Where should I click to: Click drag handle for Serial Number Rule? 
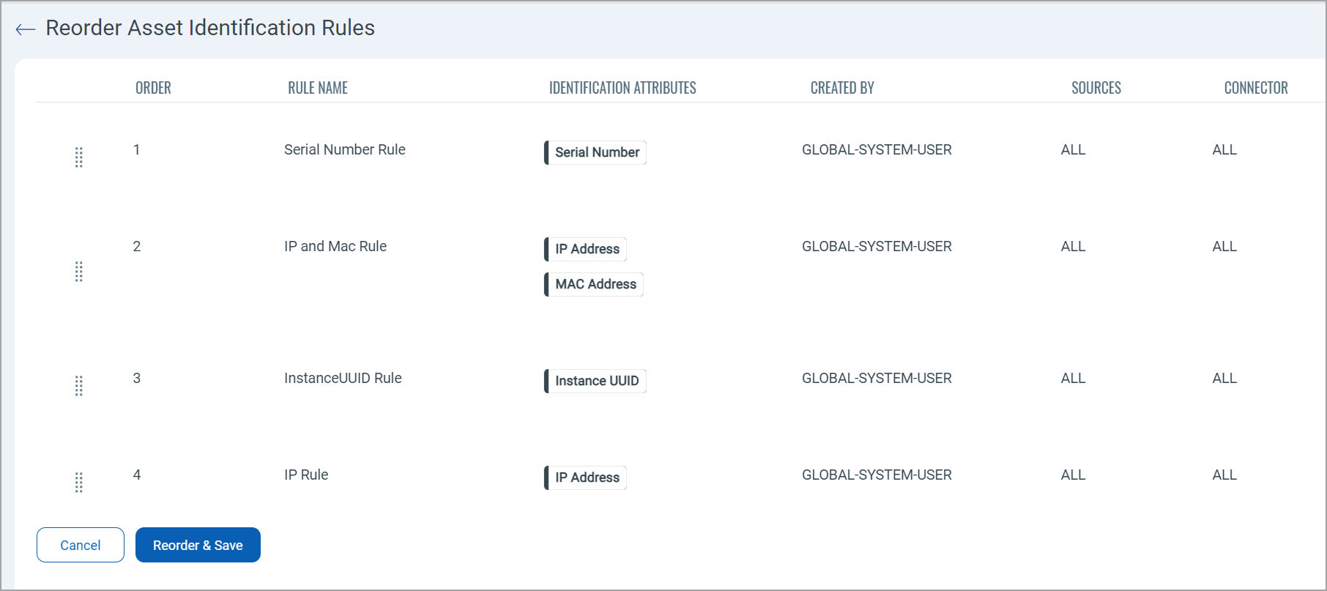pyautogui.click(x=79, y=157)
